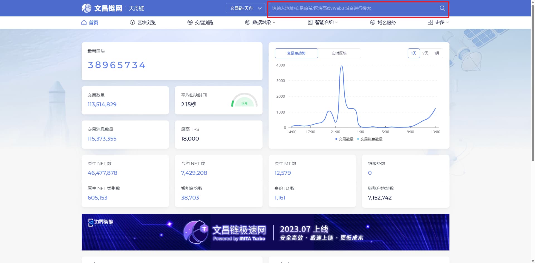Open 原生 NFT 数 value 46,477,878
Image resolution: width=535 pixels, height=263 pixels.
[102, 173]
